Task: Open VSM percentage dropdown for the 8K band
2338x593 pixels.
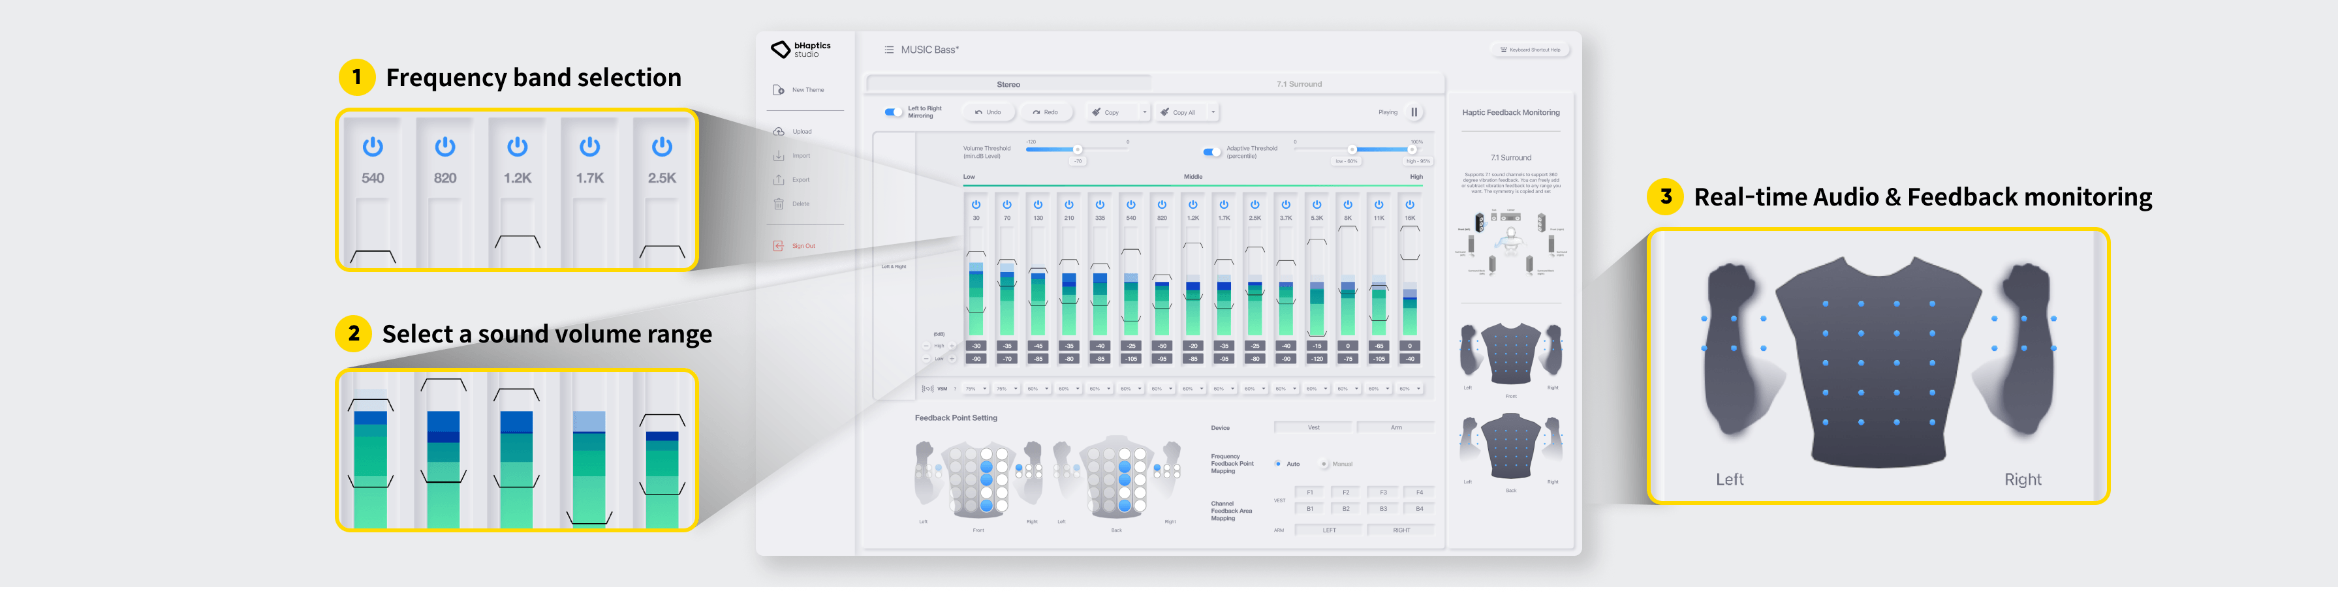Action: pos(1348,389)
